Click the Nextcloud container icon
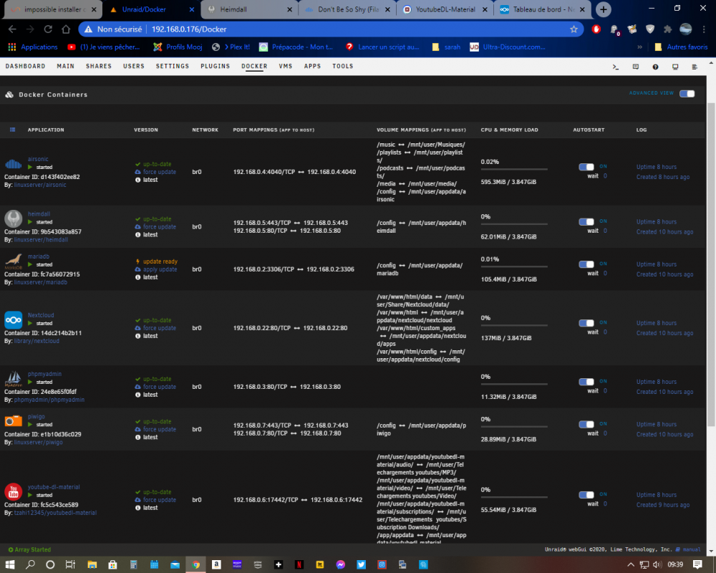Image resolution: width=716 pixels, height=573 pixels. [x=13, y=320]
